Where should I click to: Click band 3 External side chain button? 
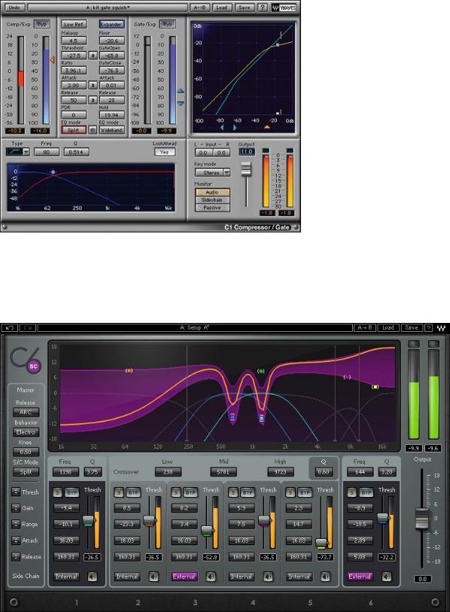point(184,577)
